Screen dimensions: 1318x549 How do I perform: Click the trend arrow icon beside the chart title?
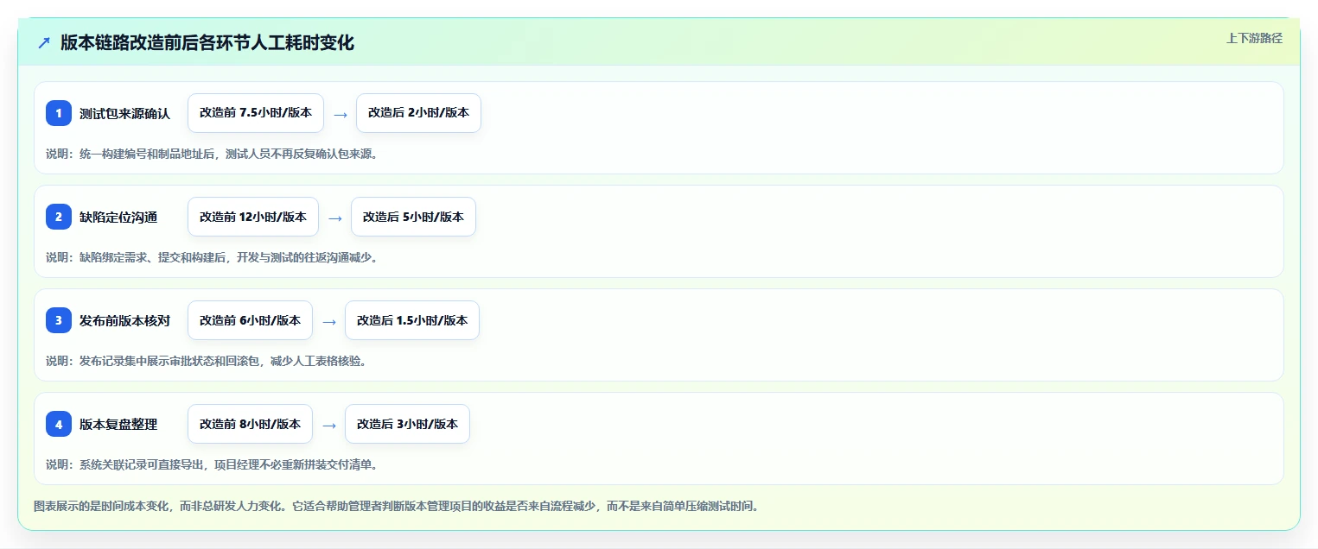(x=44, y=42)
